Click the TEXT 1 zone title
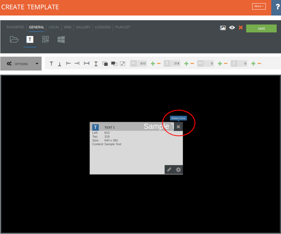 pyautogui.click(x=110, y=127)
